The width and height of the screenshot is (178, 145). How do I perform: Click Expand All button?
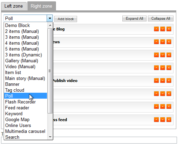point(134,19)
